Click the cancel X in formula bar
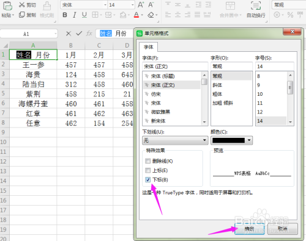The image size is (306, 241). [x=69, y=34]
